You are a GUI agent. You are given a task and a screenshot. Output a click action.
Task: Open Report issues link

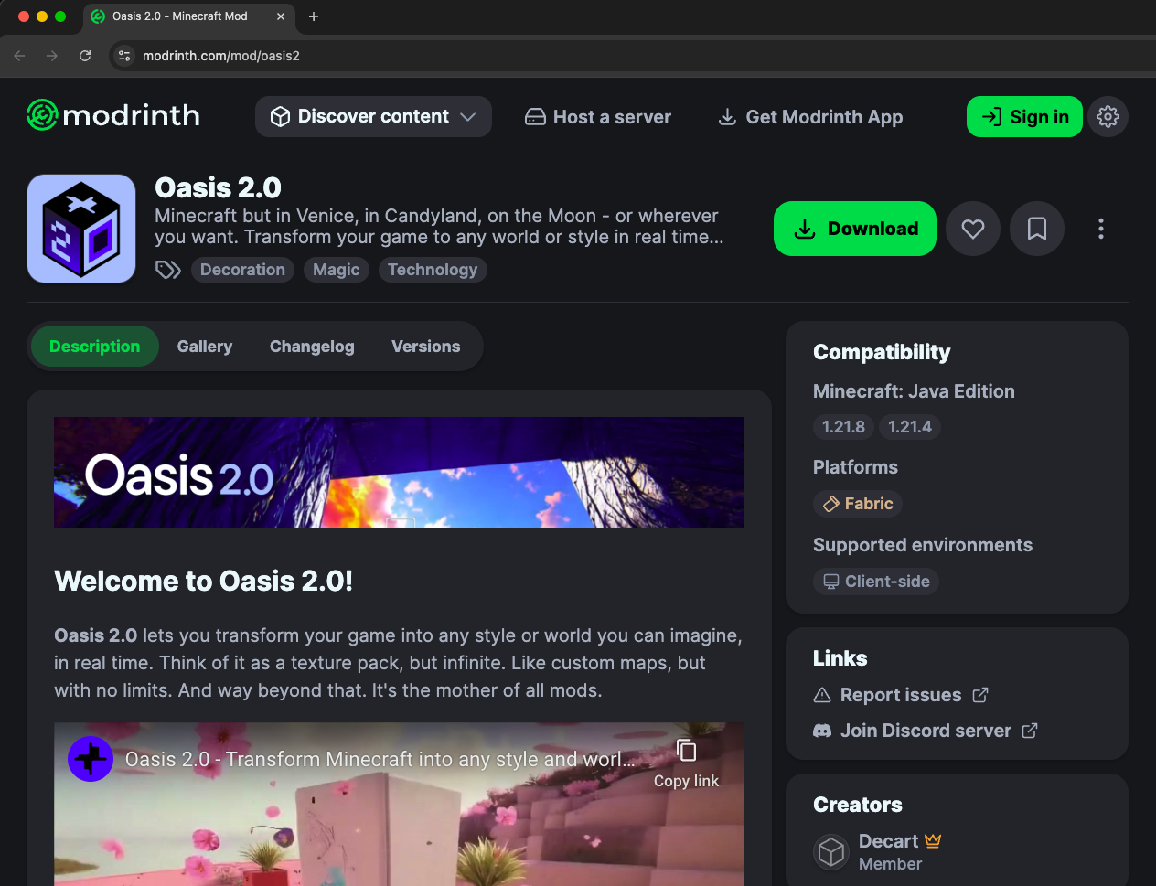(901, 695)
